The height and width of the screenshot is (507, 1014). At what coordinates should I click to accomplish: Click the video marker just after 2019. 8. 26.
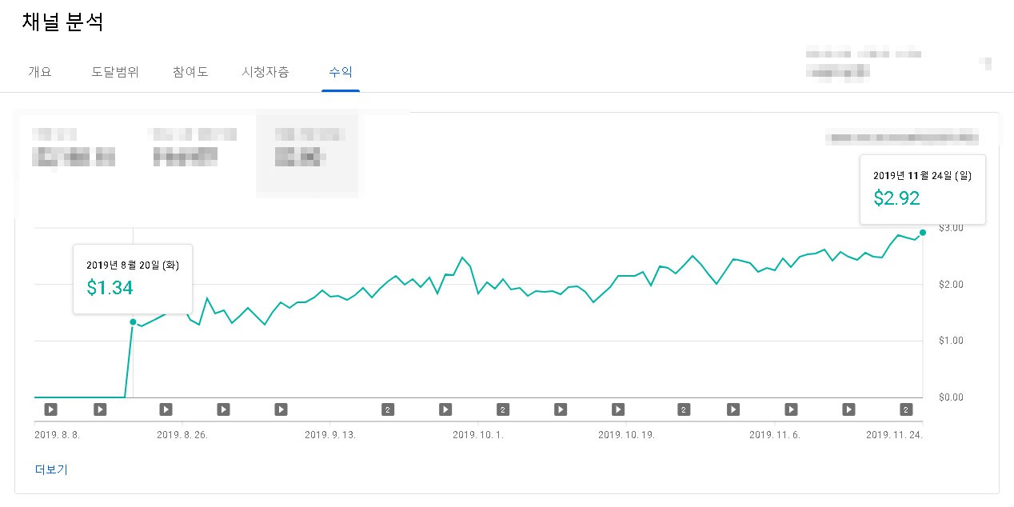[223, 409]
